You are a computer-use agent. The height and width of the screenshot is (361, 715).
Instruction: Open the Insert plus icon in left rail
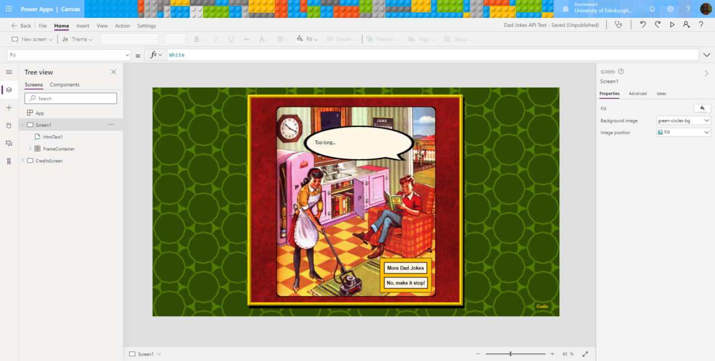pos(8,107)
